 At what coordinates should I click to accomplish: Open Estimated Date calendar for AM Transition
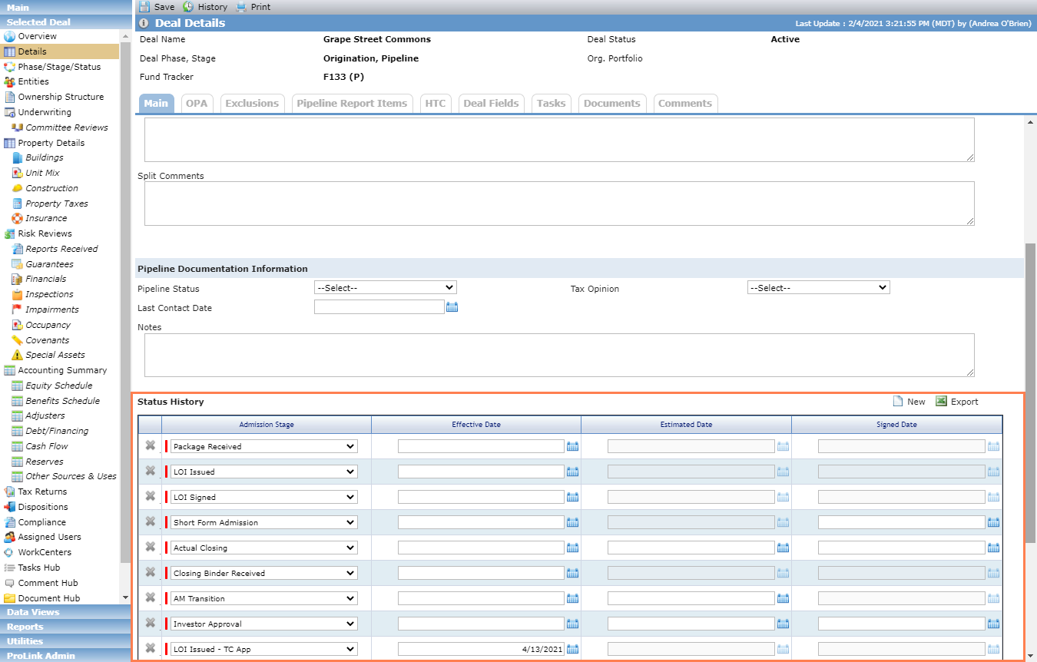(x=783, y=598)
